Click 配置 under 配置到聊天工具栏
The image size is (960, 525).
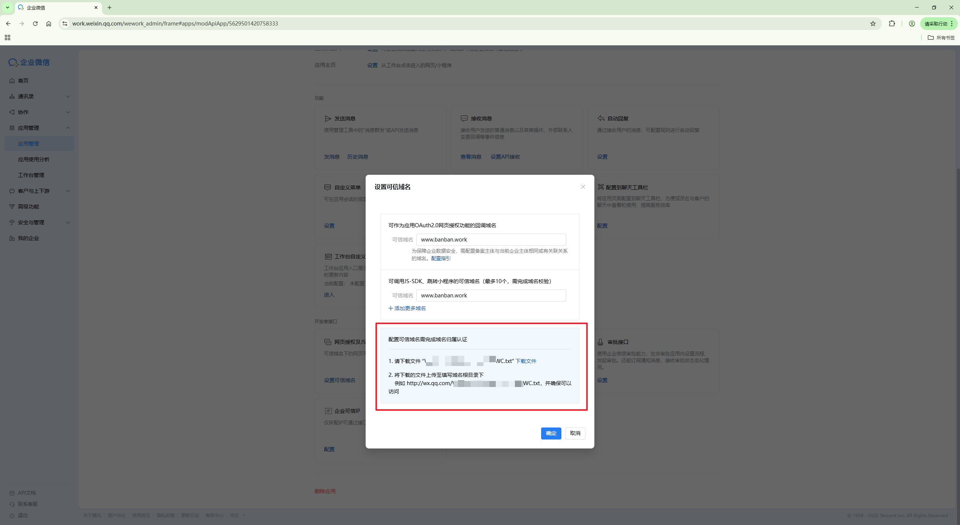coord(602,226)
